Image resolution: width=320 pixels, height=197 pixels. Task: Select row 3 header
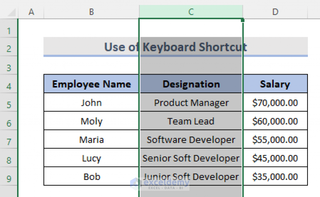[9, 65]
